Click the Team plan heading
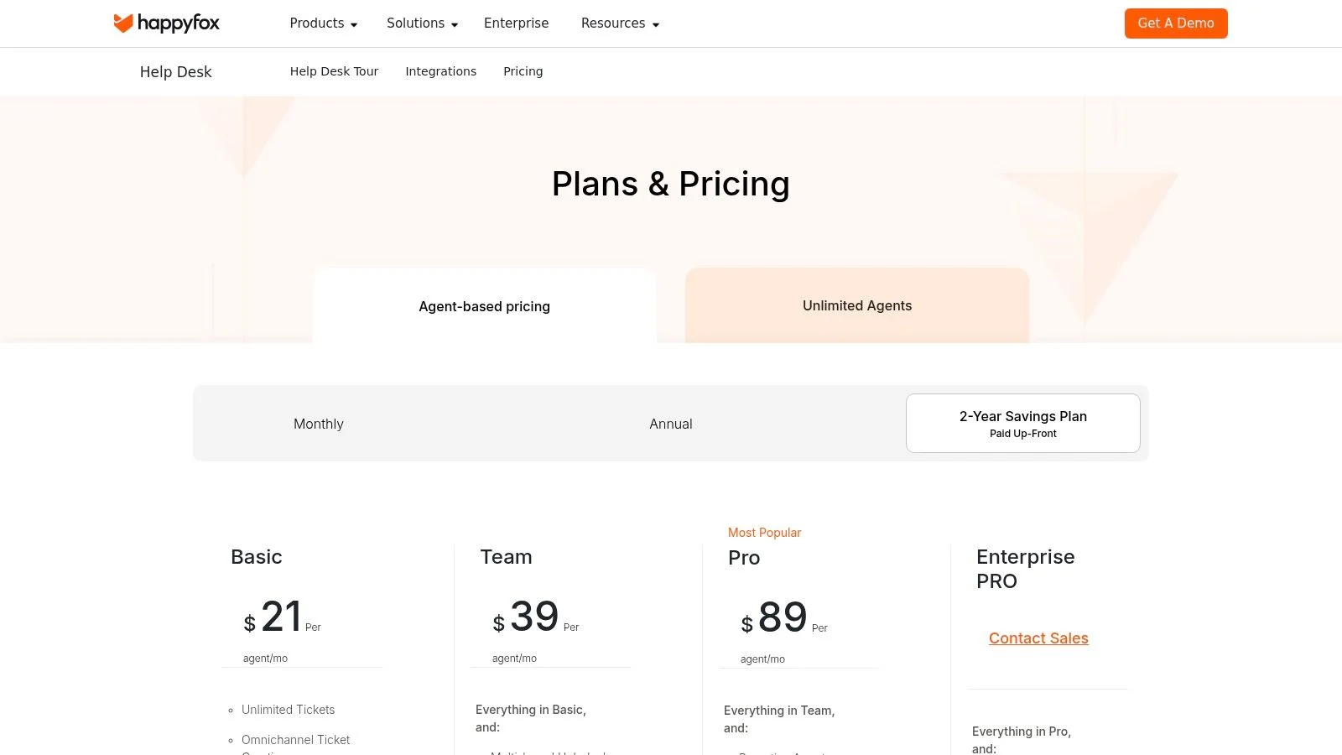Viewport: 1342px width, 755px height. (506, 557)
